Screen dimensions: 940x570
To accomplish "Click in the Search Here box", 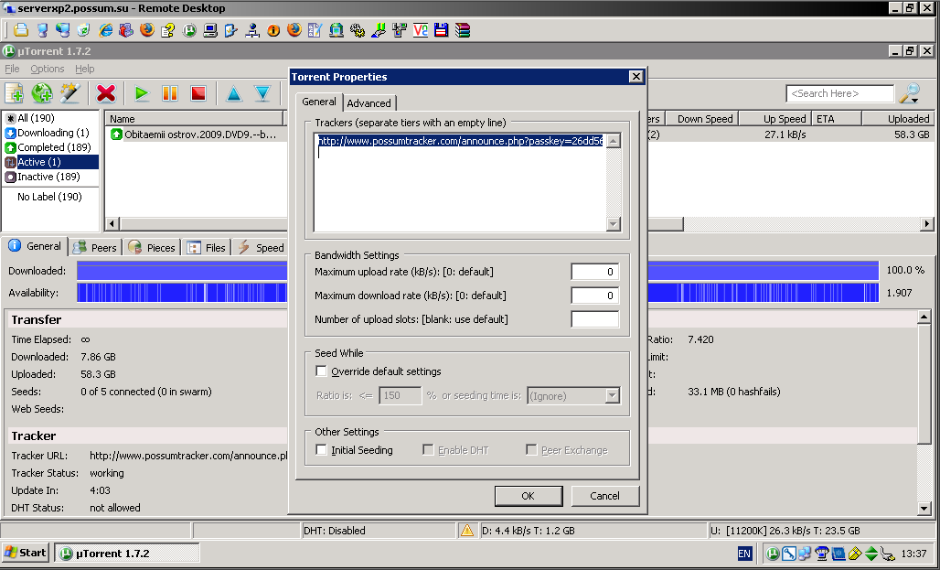I will point(840,93).
